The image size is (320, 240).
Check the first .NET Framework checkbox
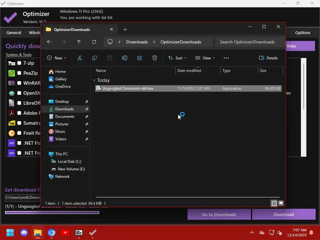point(19,143)
